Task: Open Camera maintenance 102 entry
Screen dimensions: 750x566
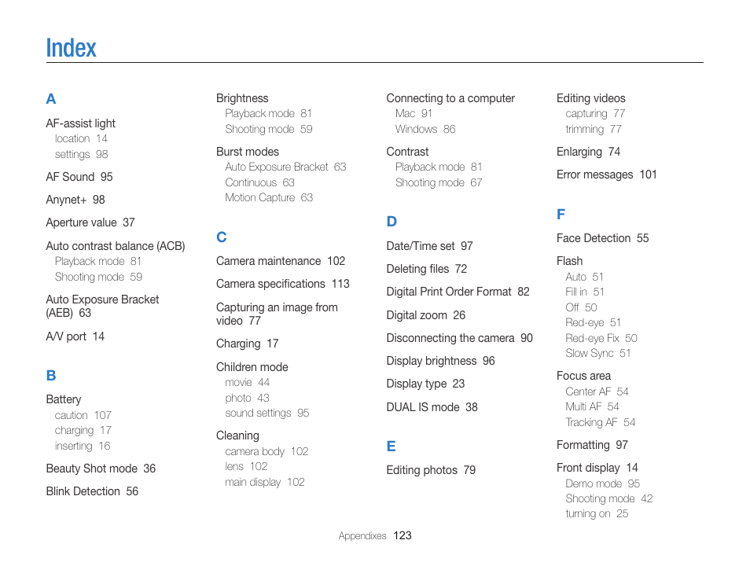Action: pos(281,261)
